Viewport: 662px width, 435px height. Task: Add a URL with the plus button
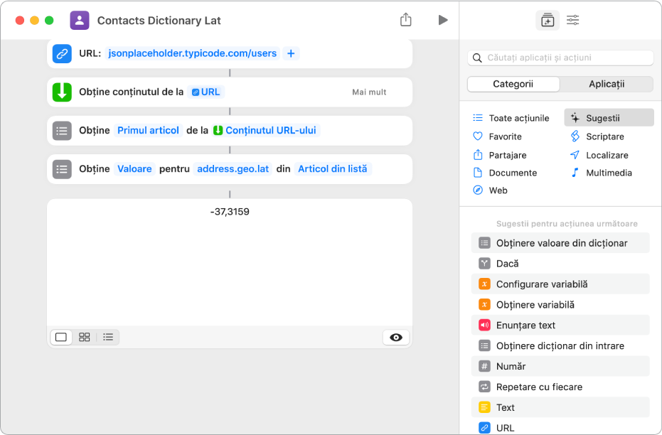(291, 53)
